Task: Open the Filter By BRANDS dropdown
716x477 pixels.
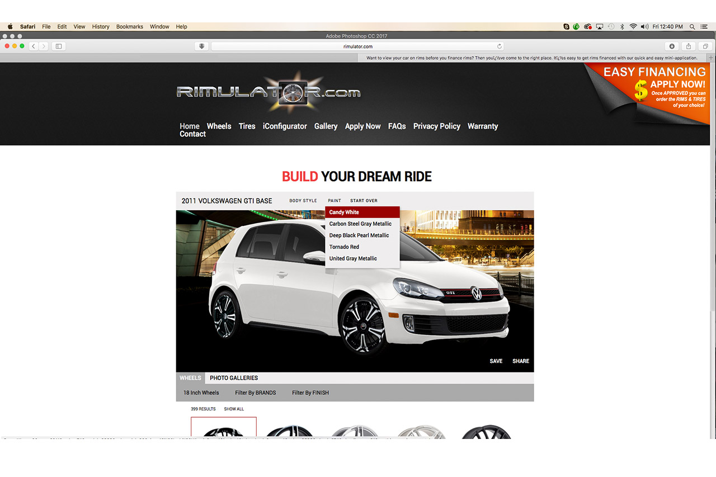Action: click(x=256, y=393)
